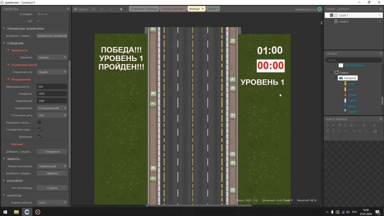
Task: Open the preview options arrow beside Play
Action: (125, 9)
